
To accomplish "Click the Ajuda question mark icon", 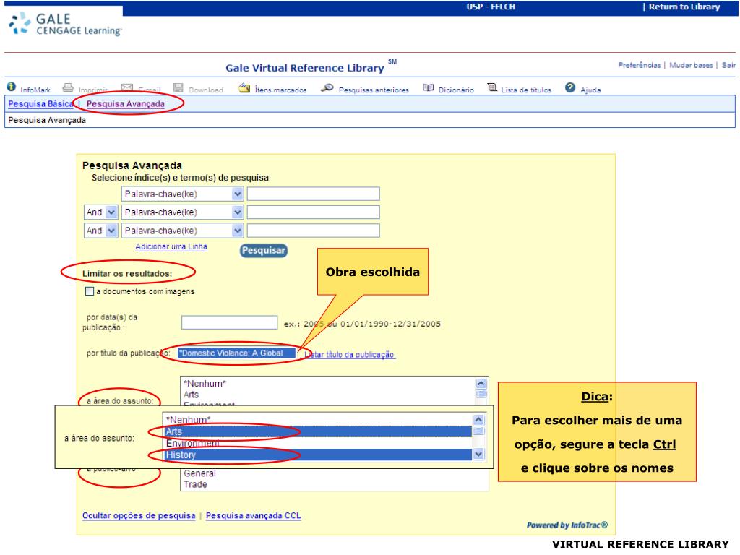I will pos(570,87).
